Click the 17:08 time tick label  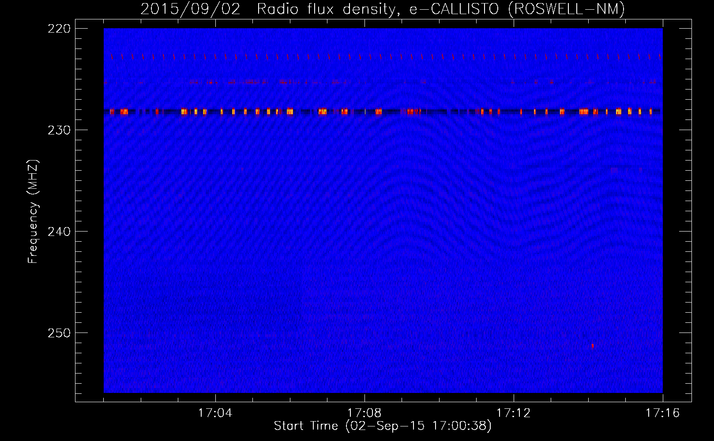(x=364, y=413)
